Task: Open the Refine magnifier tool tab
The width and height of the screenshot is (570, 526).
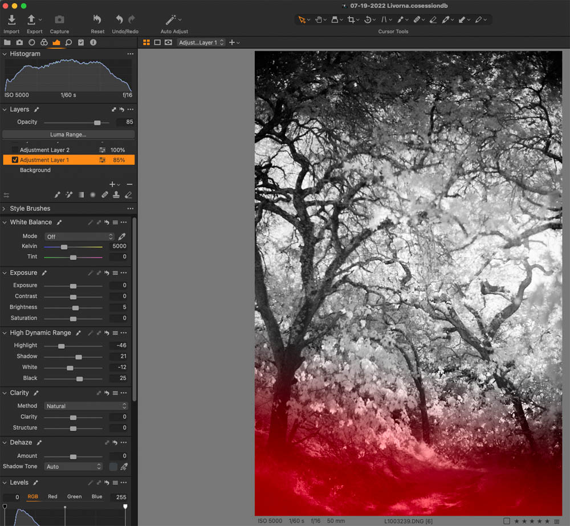Action: (68, 43)
